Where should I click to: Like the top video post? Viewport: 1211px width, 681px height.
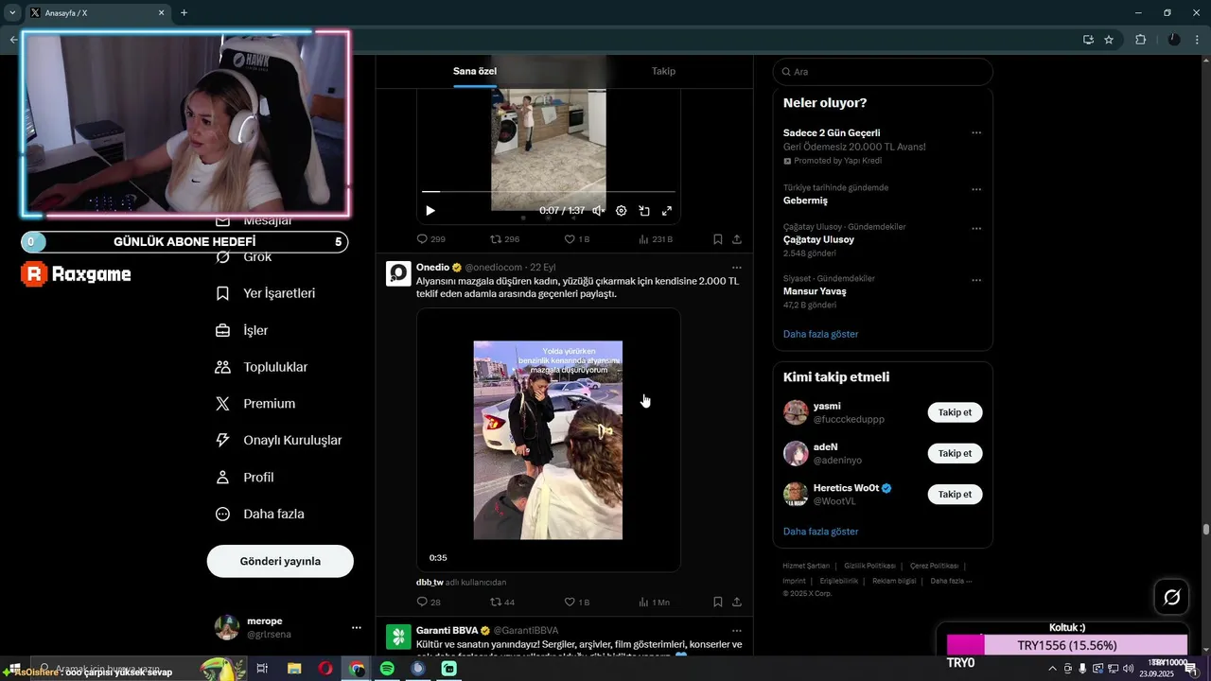point(576,239)
